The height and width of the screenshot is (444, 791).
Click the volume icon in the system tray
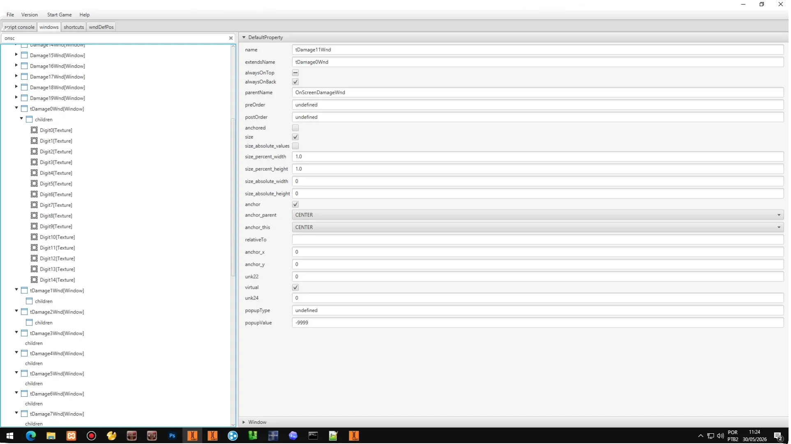(720, 436)
